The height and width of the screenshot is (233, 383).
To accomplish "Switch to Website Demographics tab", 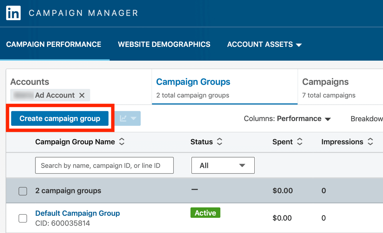I will click(x=164, y=44).
